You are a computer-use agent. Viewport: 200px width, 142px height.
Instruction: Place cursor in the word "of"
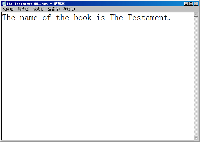pos(47,18)
